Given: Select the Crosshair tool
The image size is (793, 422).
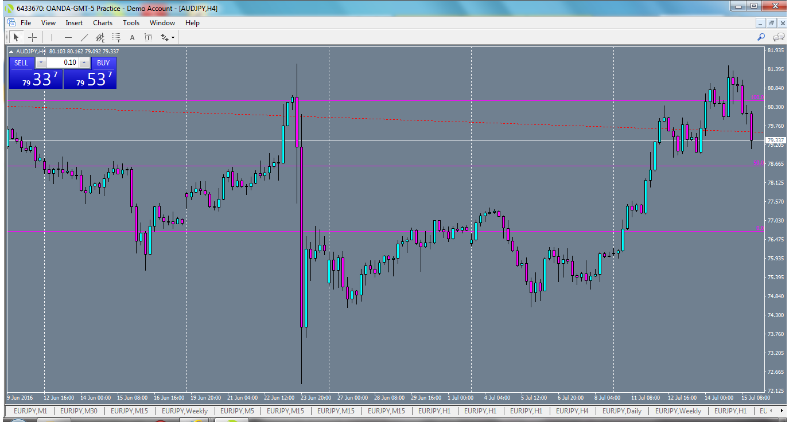Looking at the screenshot, I should 32,37.
